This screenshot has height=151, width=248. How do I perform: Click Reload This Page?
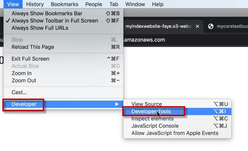pos(33,47)
